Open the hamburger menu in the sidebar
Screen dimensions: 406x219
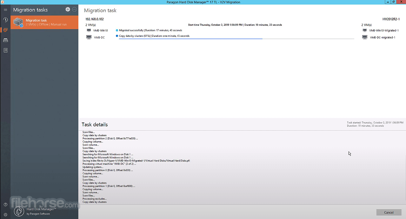[5, 10]
